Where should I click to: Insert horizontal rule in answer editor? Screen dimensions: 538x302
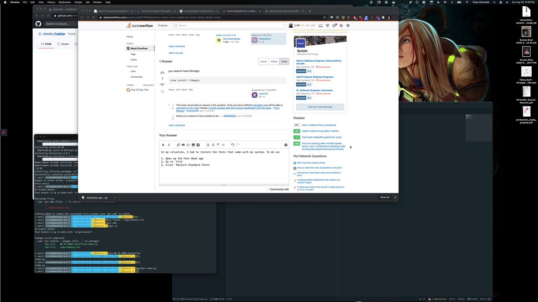[223, 145]
